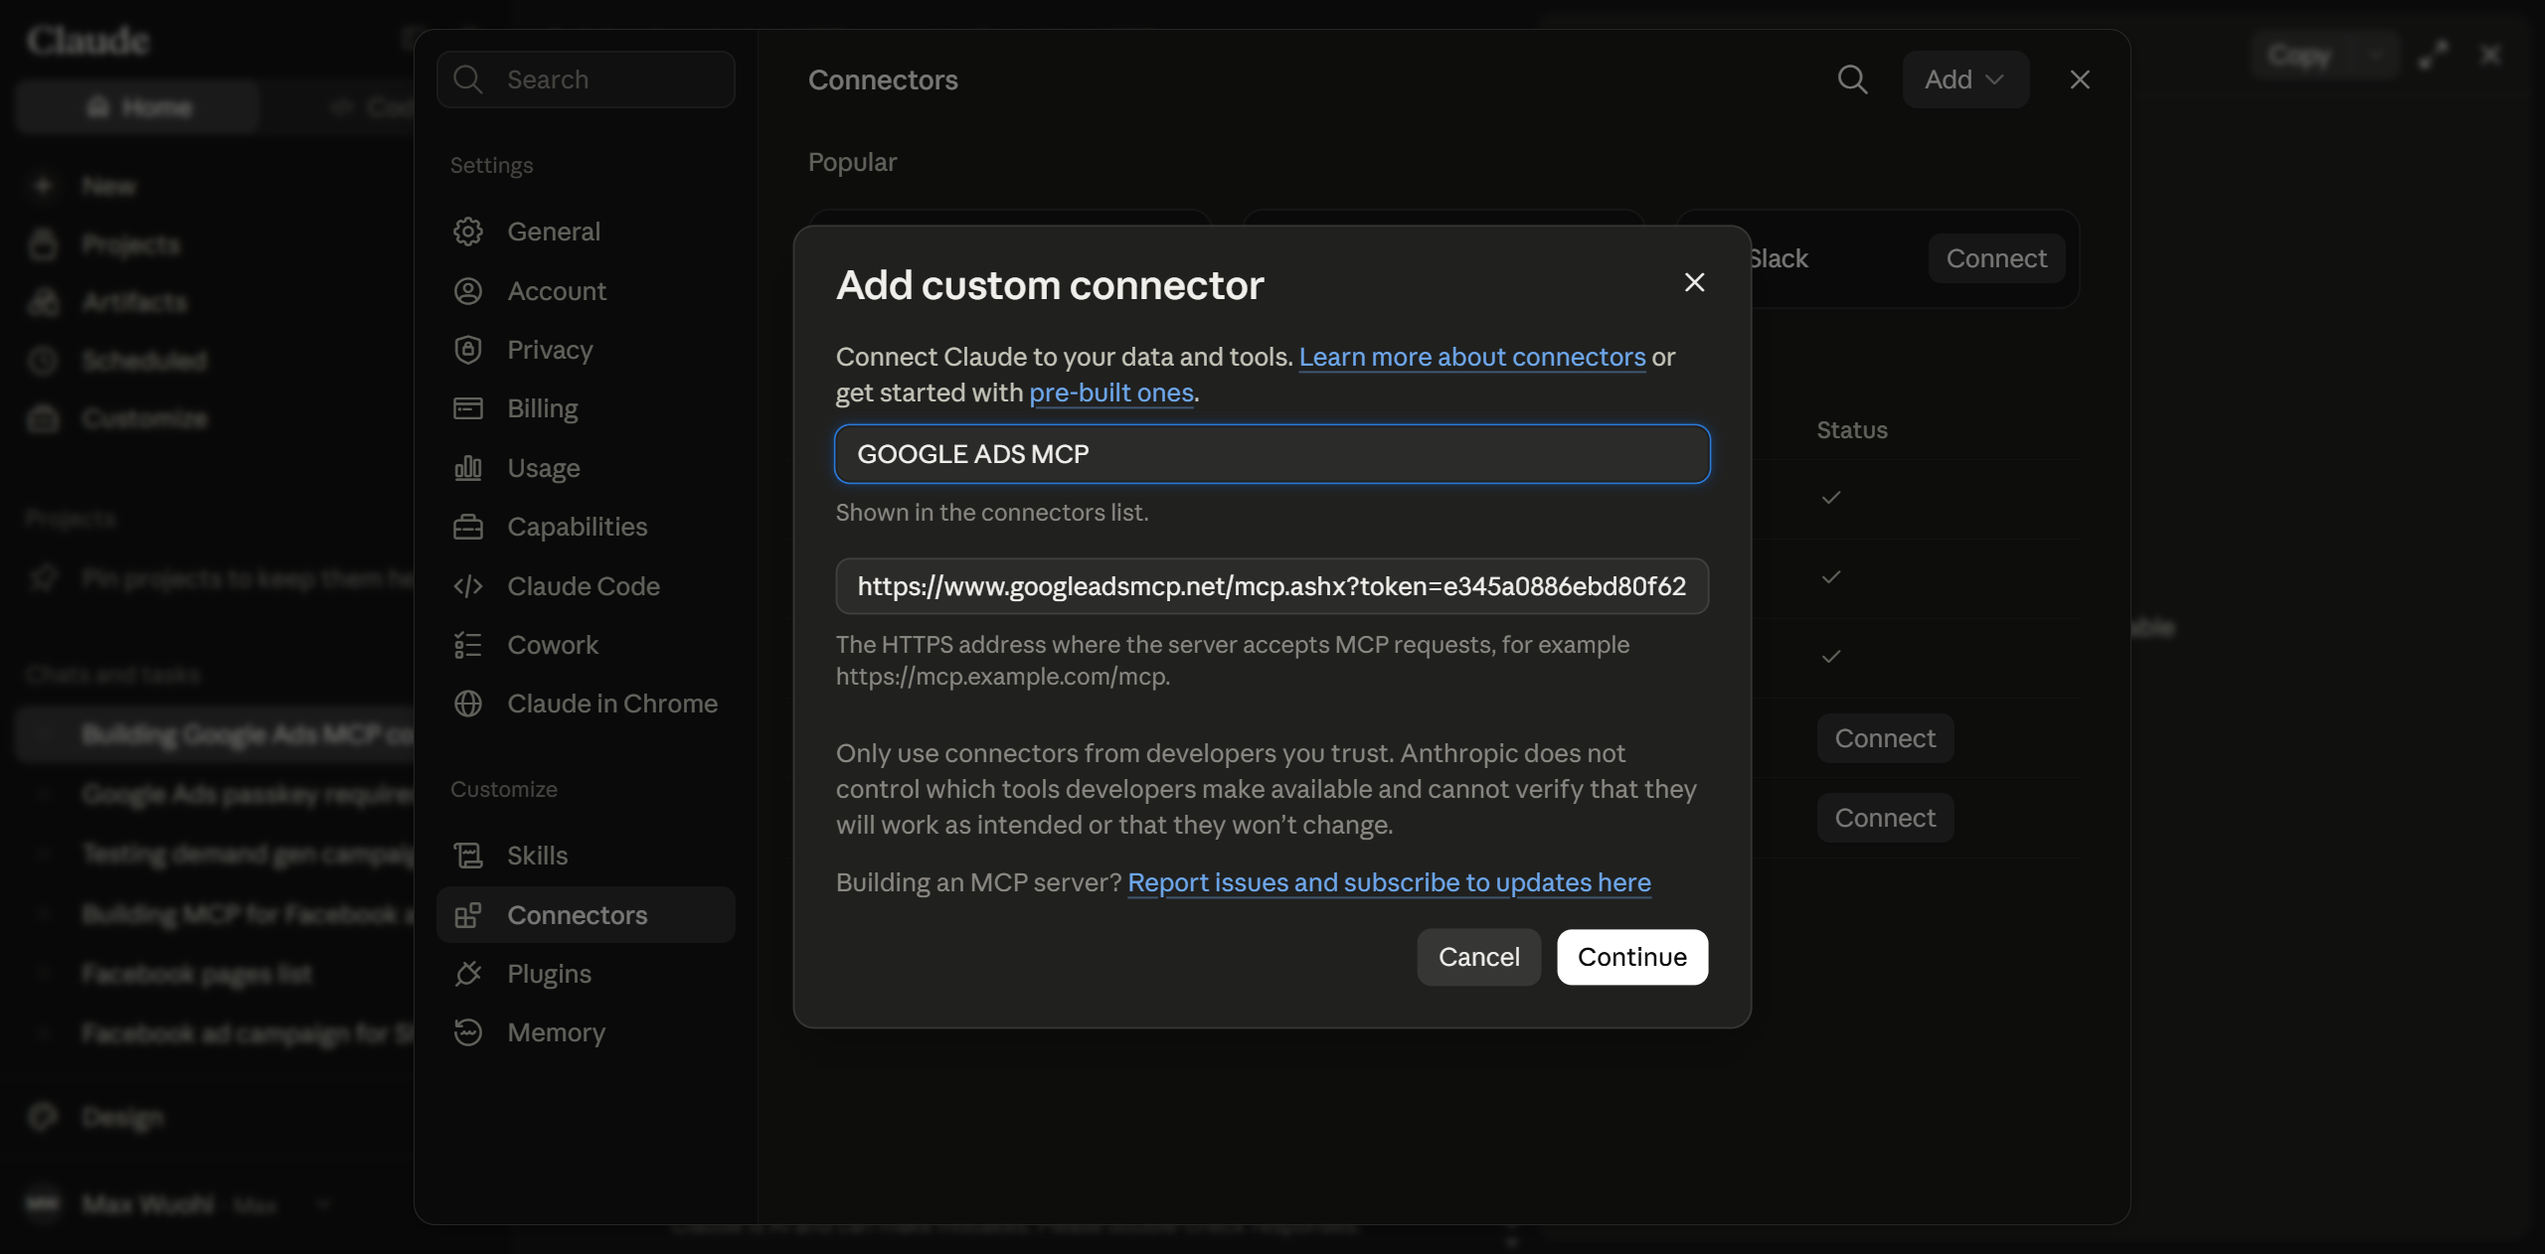The width and height of the screenshot is (2545, 1254).
Task: Click Continue to add the connector
Action: tap(1632, 957)
